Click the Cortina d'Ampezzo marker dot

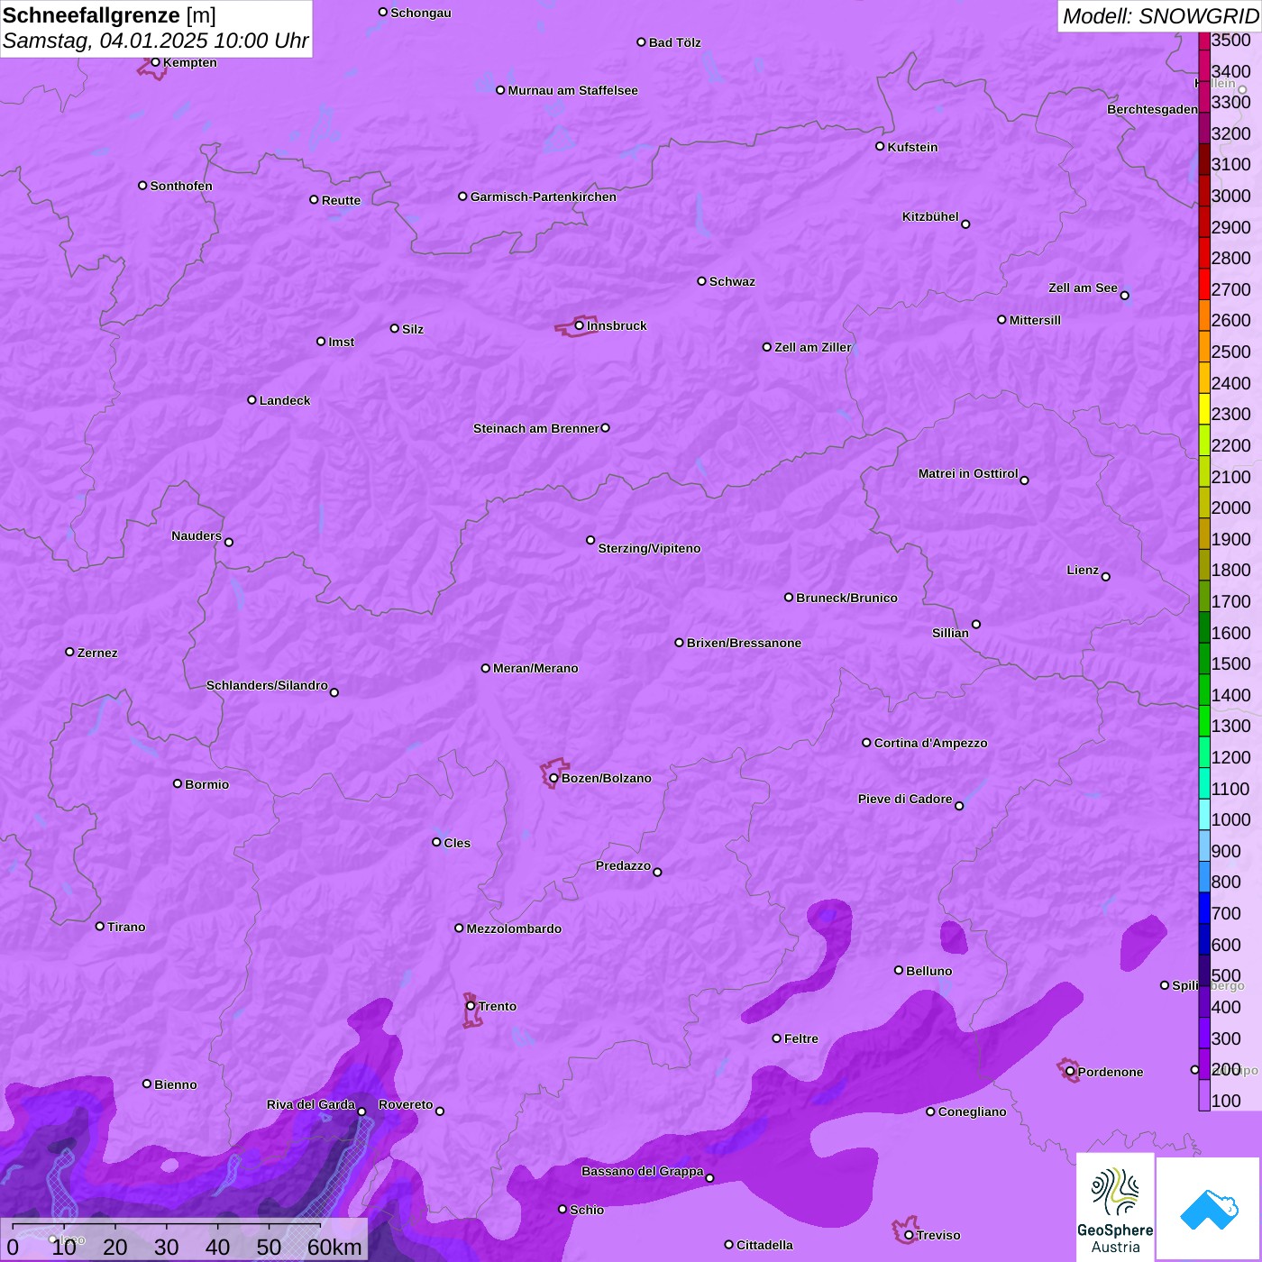866,743
